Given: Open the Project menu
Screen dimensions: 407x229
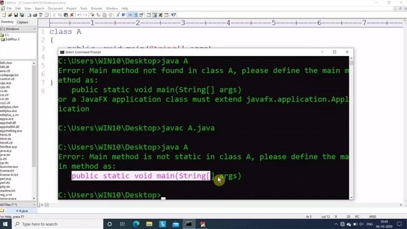Looking at the screenshot, I should click(x=71, y=8).
